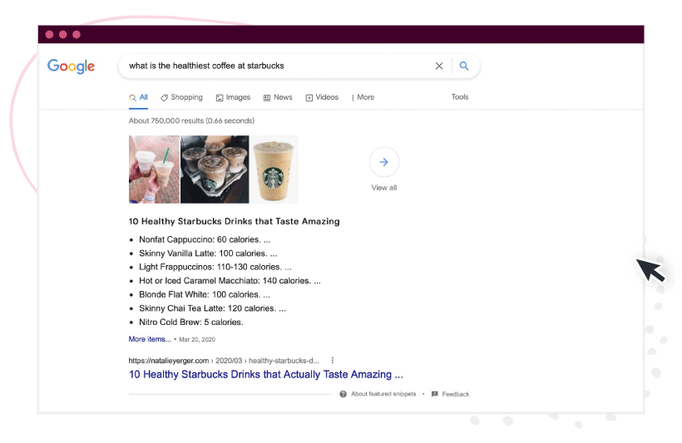The width and height of the screenshot is (682, 443).
Task: Click the Shopping tag icon
Action: click(164, 98)
